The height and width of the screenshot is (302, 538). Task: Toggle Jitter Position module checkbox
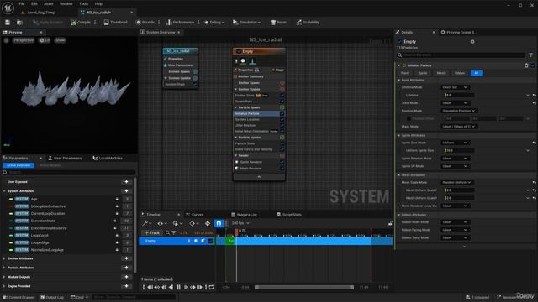click(x=282, y=125)
